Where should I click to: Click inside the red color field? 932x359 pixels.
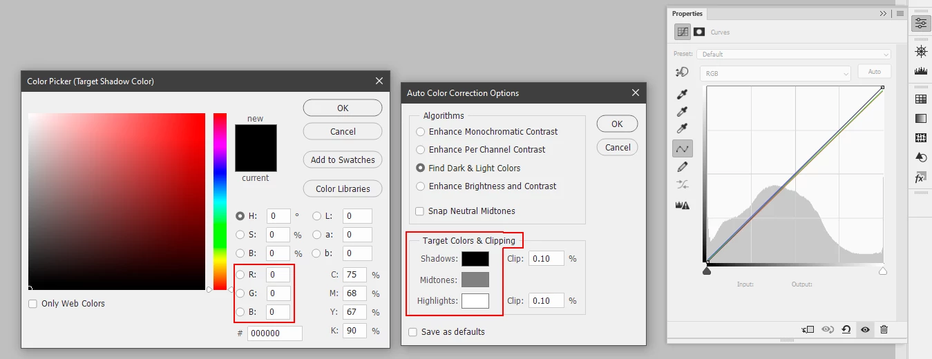[117, 202]
